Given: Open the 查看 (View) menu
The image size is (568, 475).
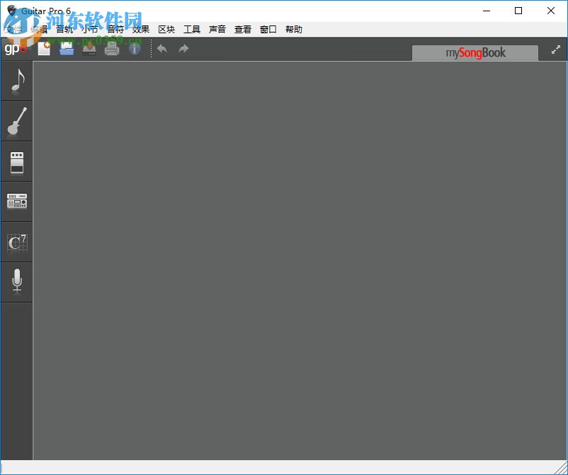Looking at the screenshot, I should pyautogui.click(x=243, y=29).
